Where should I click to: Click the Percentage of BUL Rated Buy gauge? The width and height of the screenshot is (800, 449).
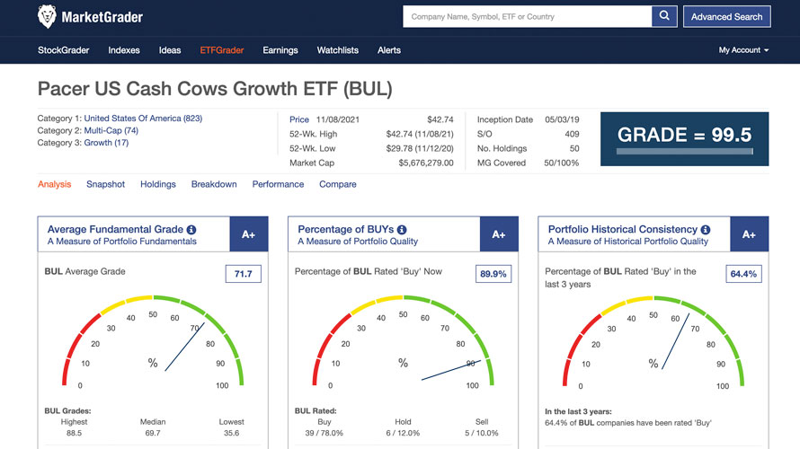403,341
